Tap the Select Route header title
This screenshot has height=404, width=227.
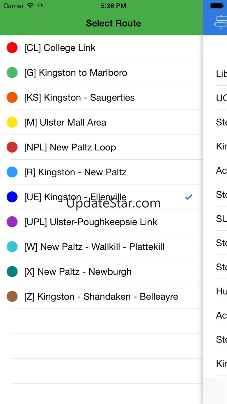[x=113, y=23]
